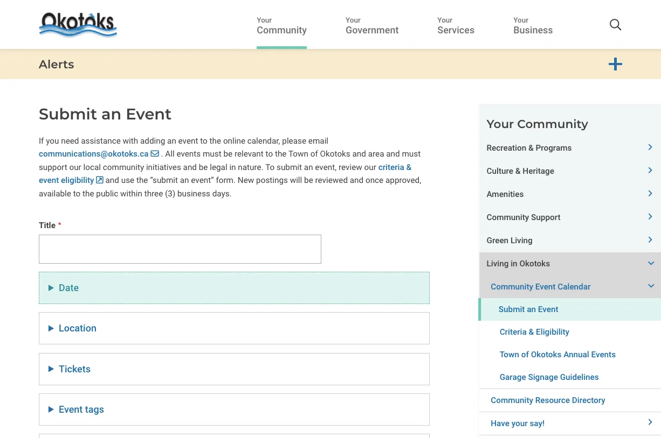Open the Your Services menu

coord(456,25)
